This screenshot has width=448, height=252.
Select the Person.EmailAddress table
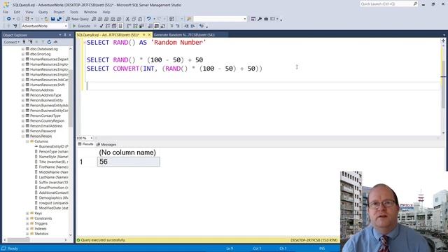point(46,126)
